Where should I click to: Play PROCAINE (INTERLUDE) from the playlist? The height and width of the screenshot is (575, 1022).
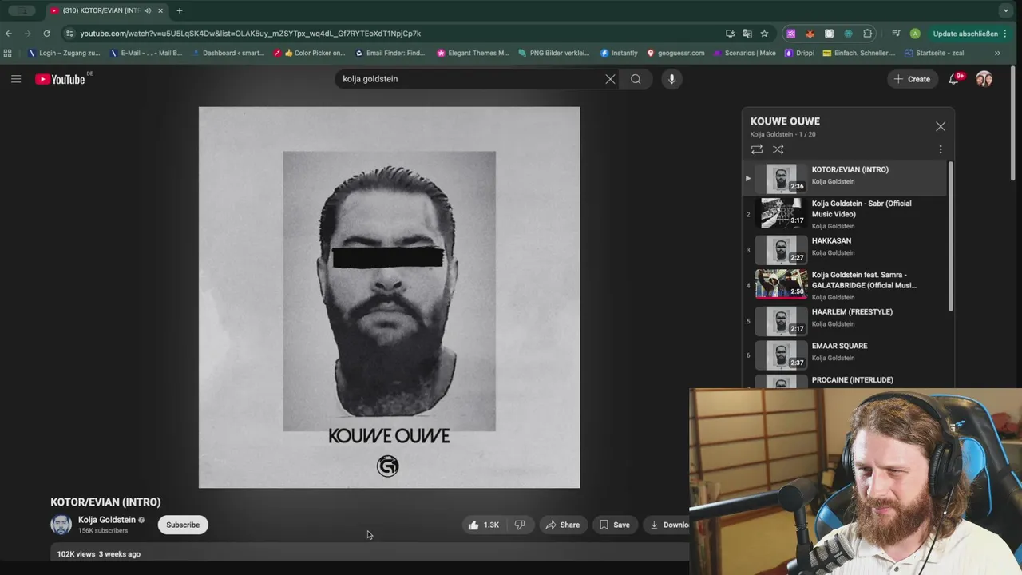pos(845,381)
